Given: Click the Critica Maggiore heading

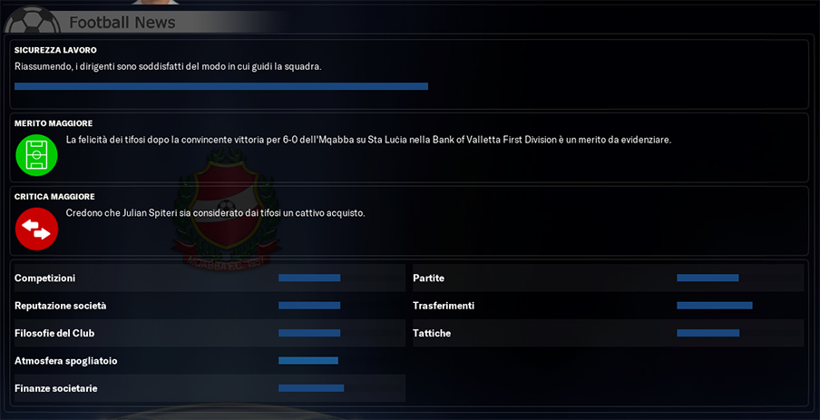Looking at the screenshot, I should [54, 197].
